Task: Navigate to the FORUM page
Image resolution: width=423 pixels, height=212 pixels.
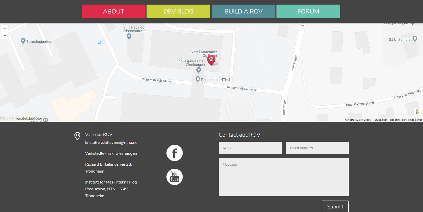Action: tap(308, 11)
